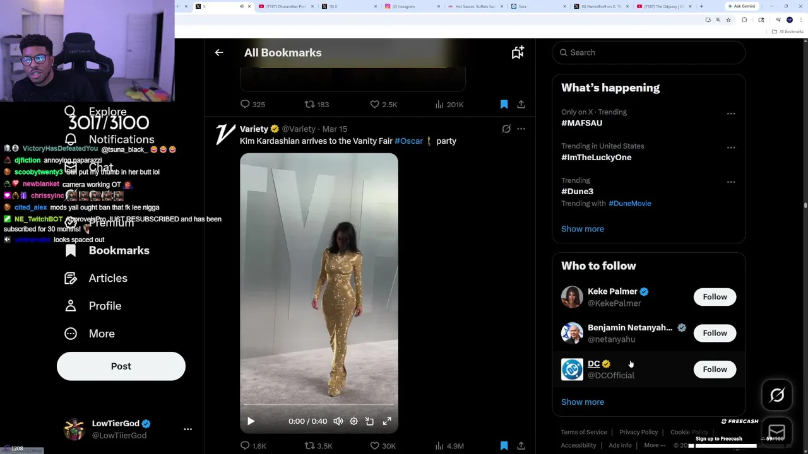
Task: Open Profile in the left sidebar
Action: click(93, 306)
